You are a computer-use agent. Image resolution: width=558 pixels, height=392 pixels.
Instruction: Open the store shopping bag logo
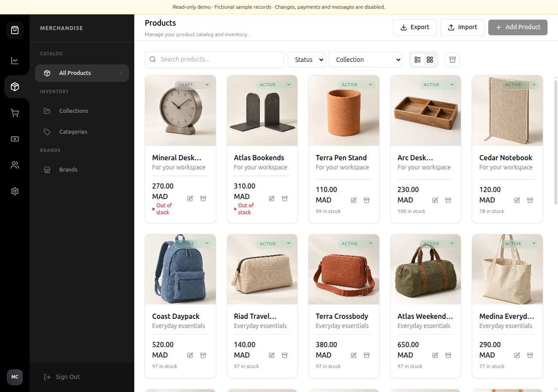tap(15, 30)
